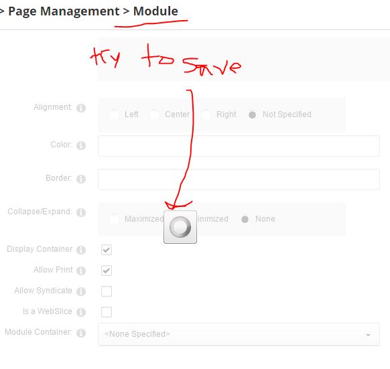390x369 pixels.
Task: Click the Display Container info icon
Action: tap(81, 250)
